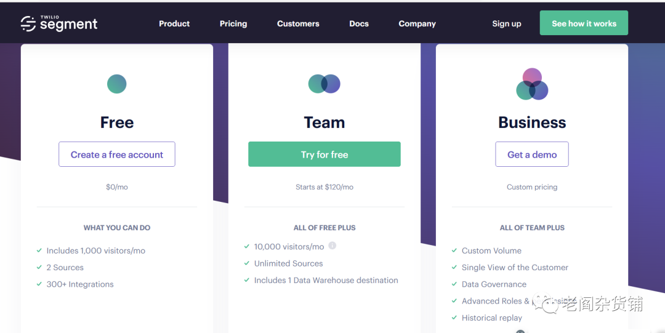Click the Free plan single-circle icon
The width and height of the screenshot is (665, 333).
coord(116,84)
